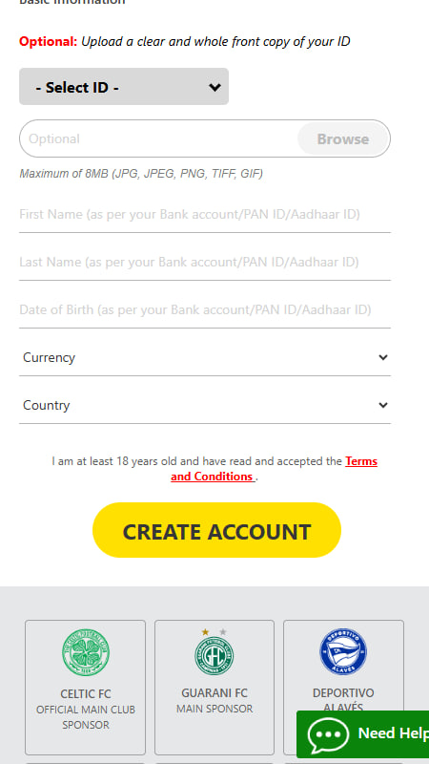Click the Currency chevron arrow
Image resolution: width=429 pixels, height=764 pixels.
tap(383, 357)
